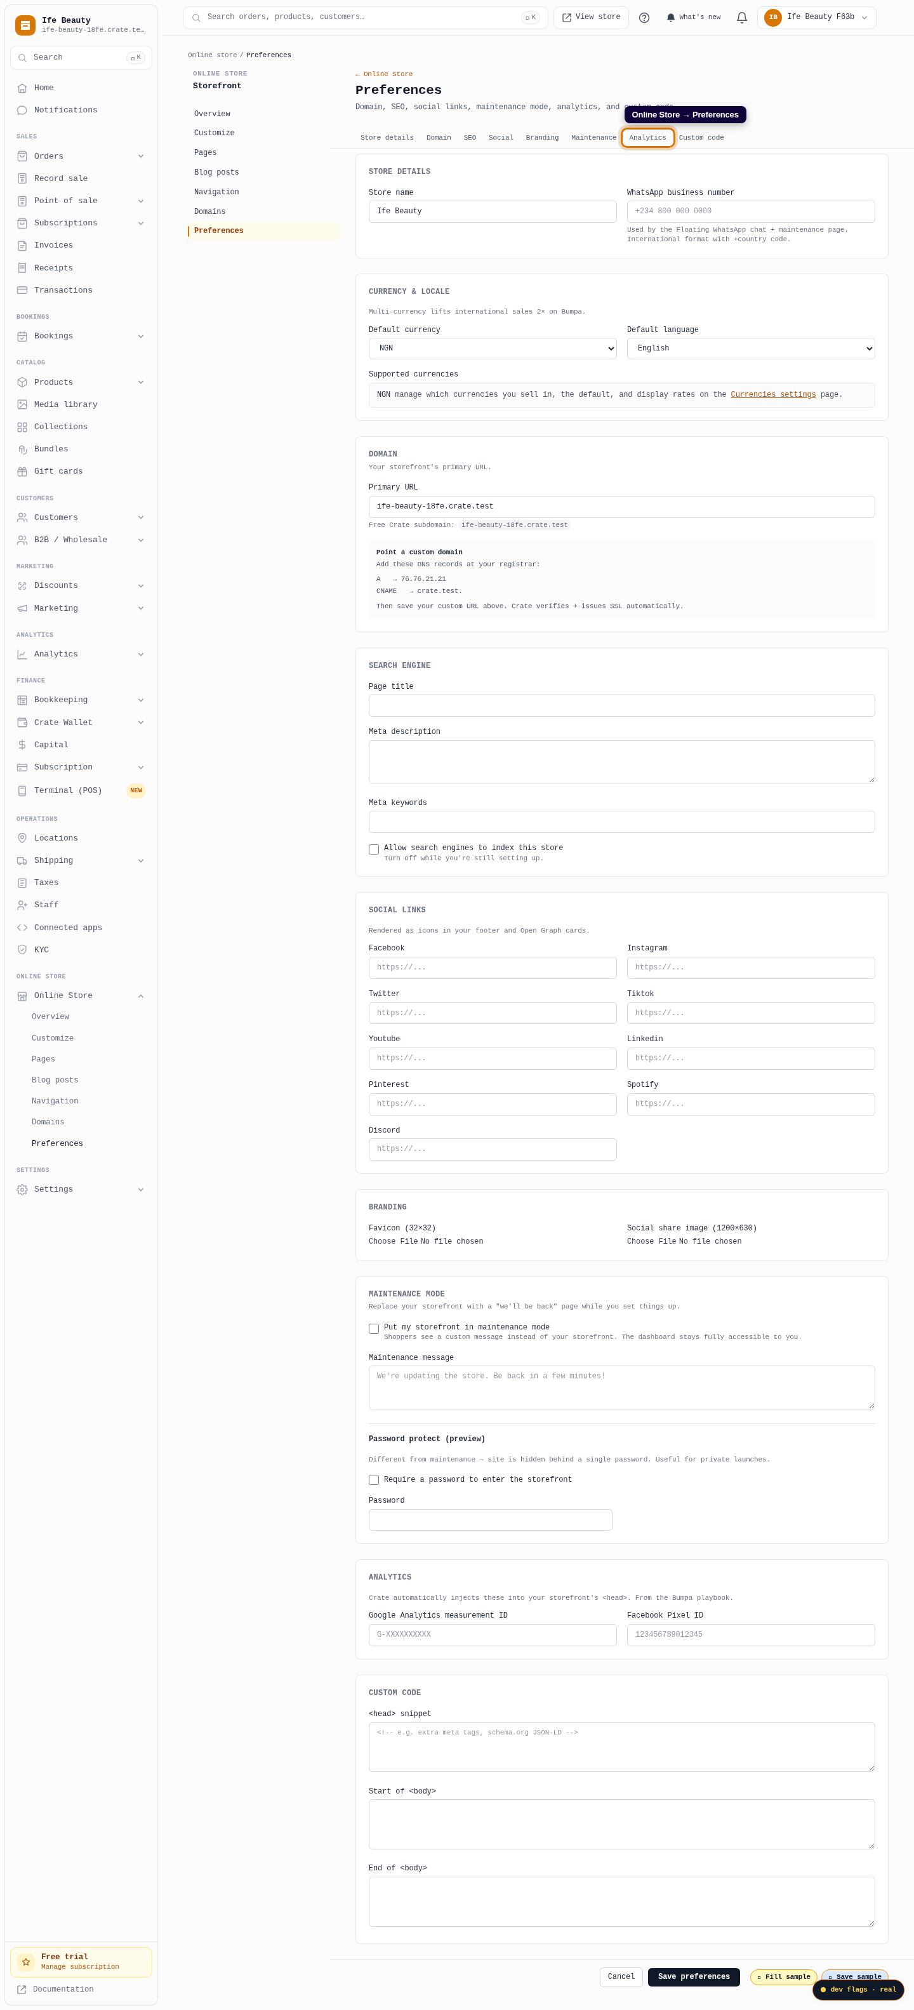Switch to the Maintenance tab
Screen dimensions: 914x2010
pyautogui.click(x=593, y=138)
